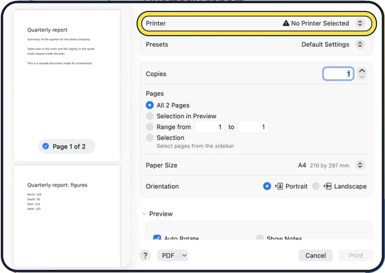Click the '210 by 297 mm' paper dimensions text
The width and height of the screenshot is (385, 273).
point(329,166)
